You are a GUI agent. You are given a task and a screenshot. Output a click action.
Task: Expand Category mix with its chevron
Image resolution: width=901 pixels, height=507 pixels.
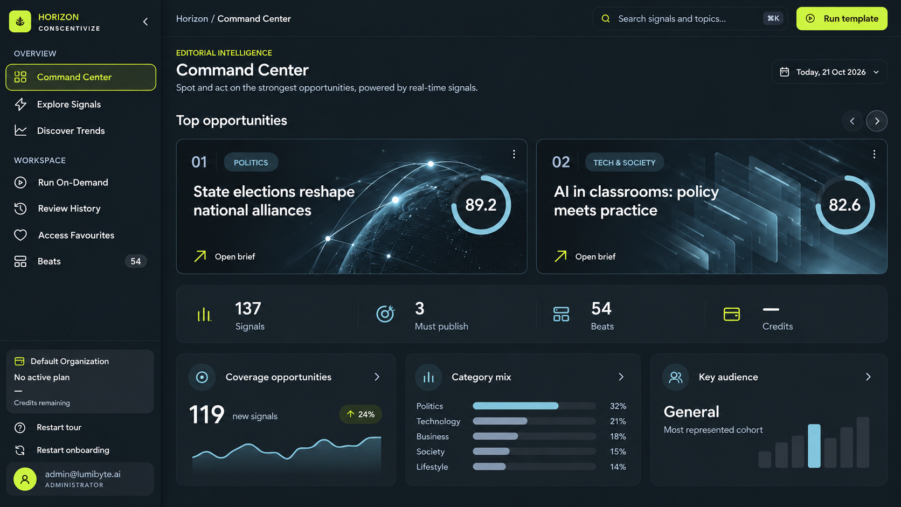tap(621, 377)
